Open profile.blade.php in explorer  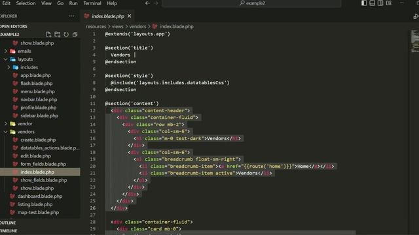coord(38,107)
